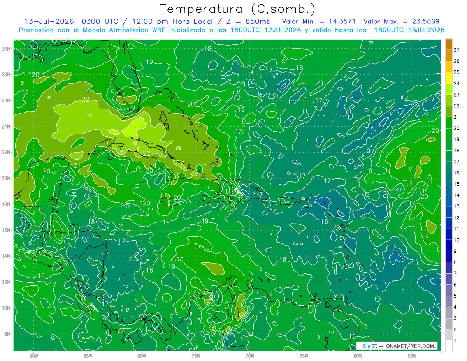Click the "90W" longitude axis label
Image resolution: width=467 pixels, height=361 pixels.
(34, 356)
